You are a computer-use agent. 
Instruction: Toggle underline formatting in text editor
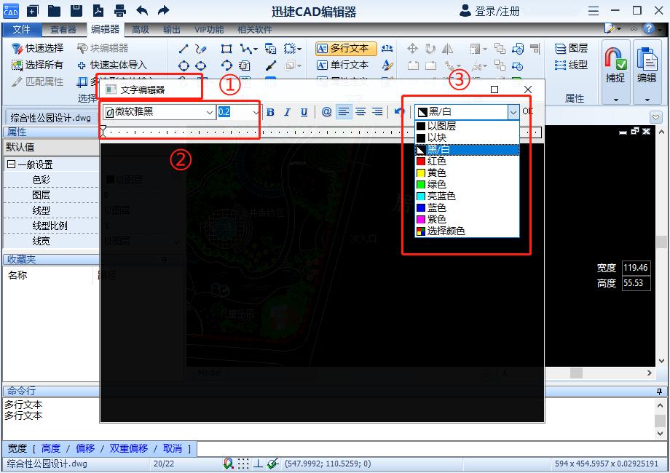pyautogui.click(x=304, y=112)
